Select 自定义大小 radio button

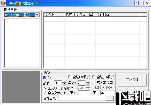(45, 93)
